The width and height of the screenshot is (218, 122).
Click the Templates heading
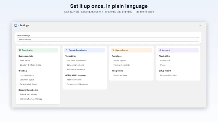(x=117, y=56)
